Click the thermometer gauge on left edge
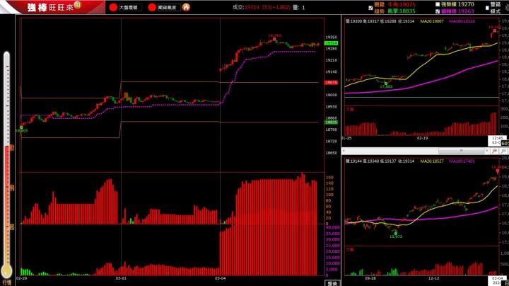The width and height of the screenshot is (509, 286). (7, 163)
